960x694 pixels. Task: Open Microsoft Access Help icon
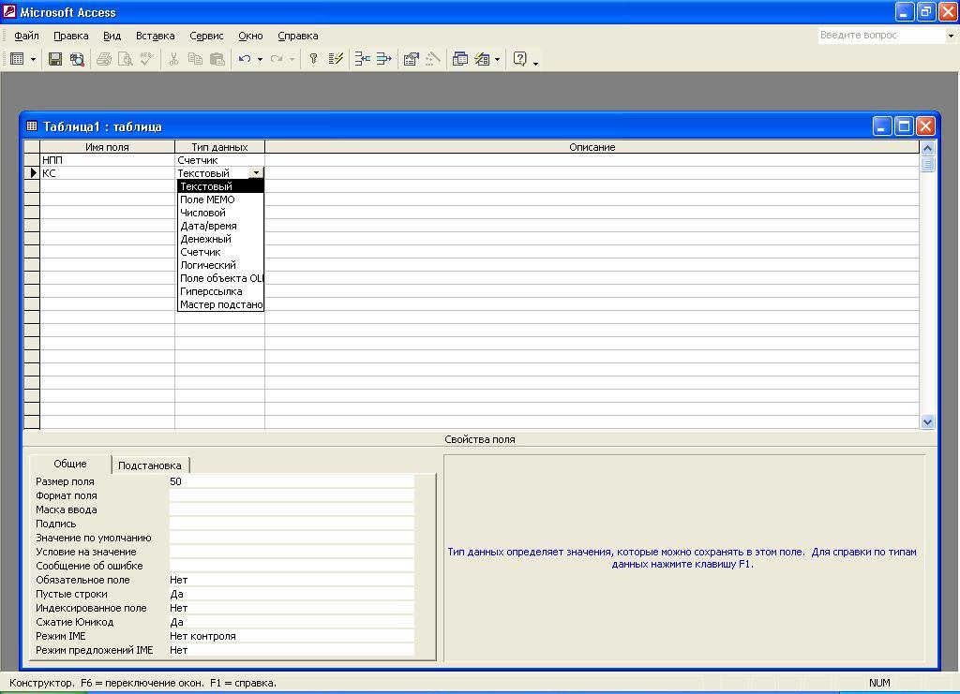click(519, 59)
